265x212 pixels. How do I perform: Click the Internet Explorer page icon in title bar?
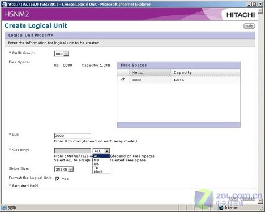coord(4,4)
